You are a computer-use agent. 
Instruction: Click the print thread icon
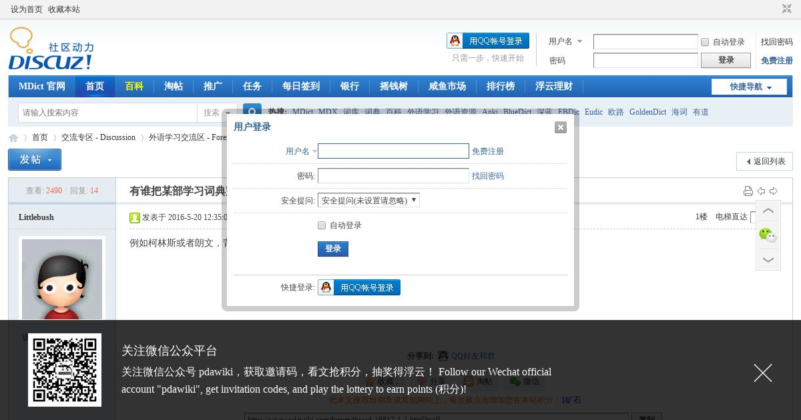(748, 191)
